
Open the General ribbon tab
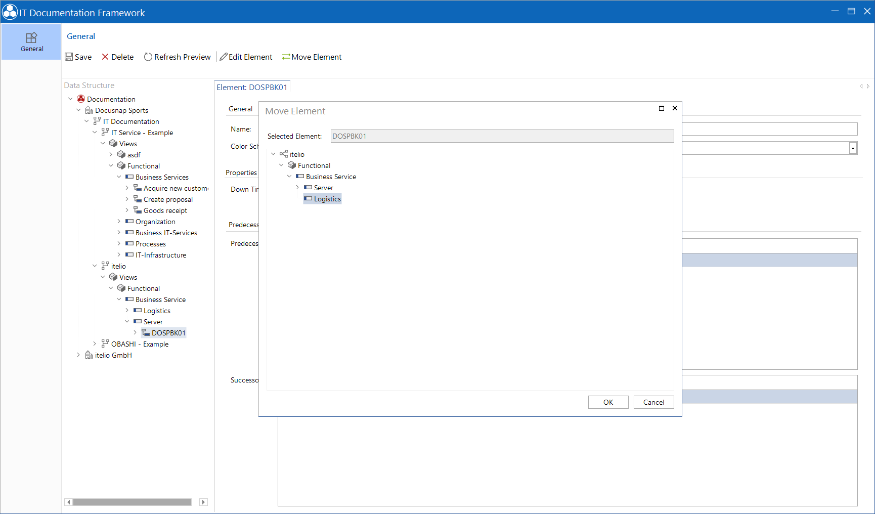click(x=81, y=36)
